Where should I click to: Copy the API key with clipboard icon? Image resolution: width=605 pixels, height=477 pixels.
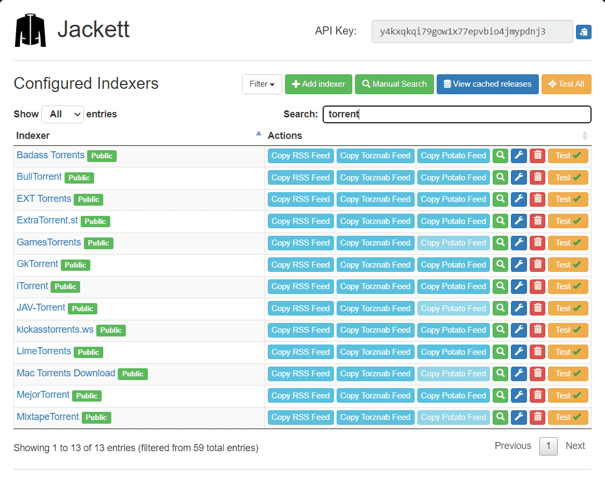coord(583,32)
